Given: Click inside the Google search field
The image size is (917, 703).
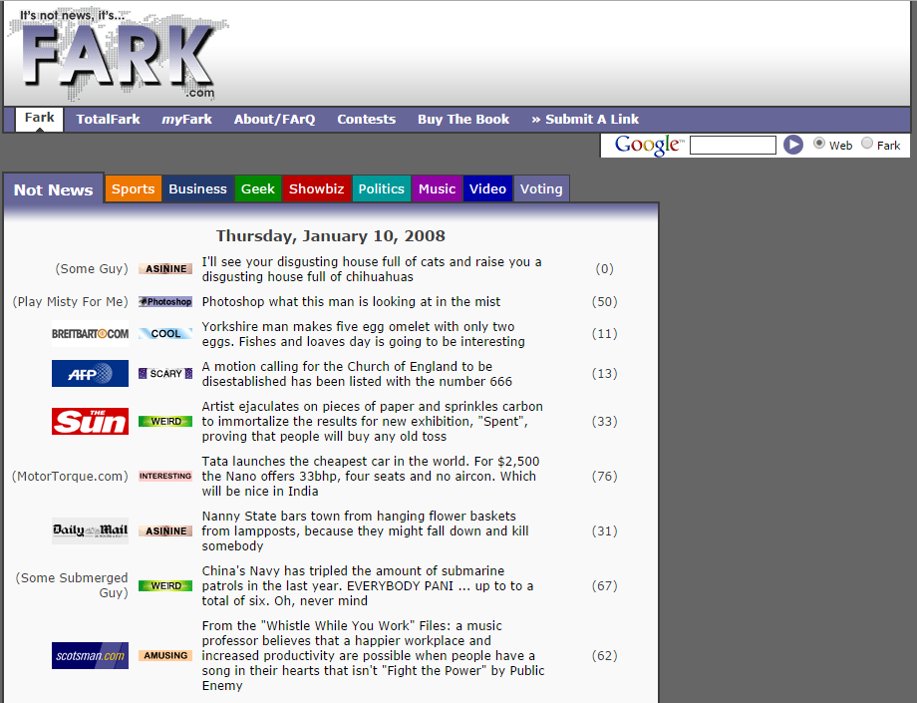Looking at the screenshot, I should point(733,145).
